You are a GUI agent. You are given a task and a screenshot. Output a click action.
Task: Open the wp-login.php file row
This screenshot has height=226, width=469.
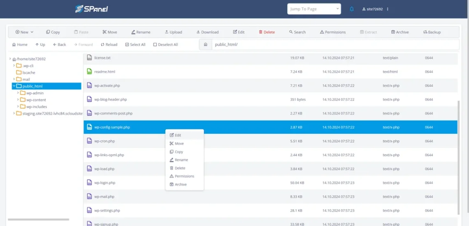point(104,183)
